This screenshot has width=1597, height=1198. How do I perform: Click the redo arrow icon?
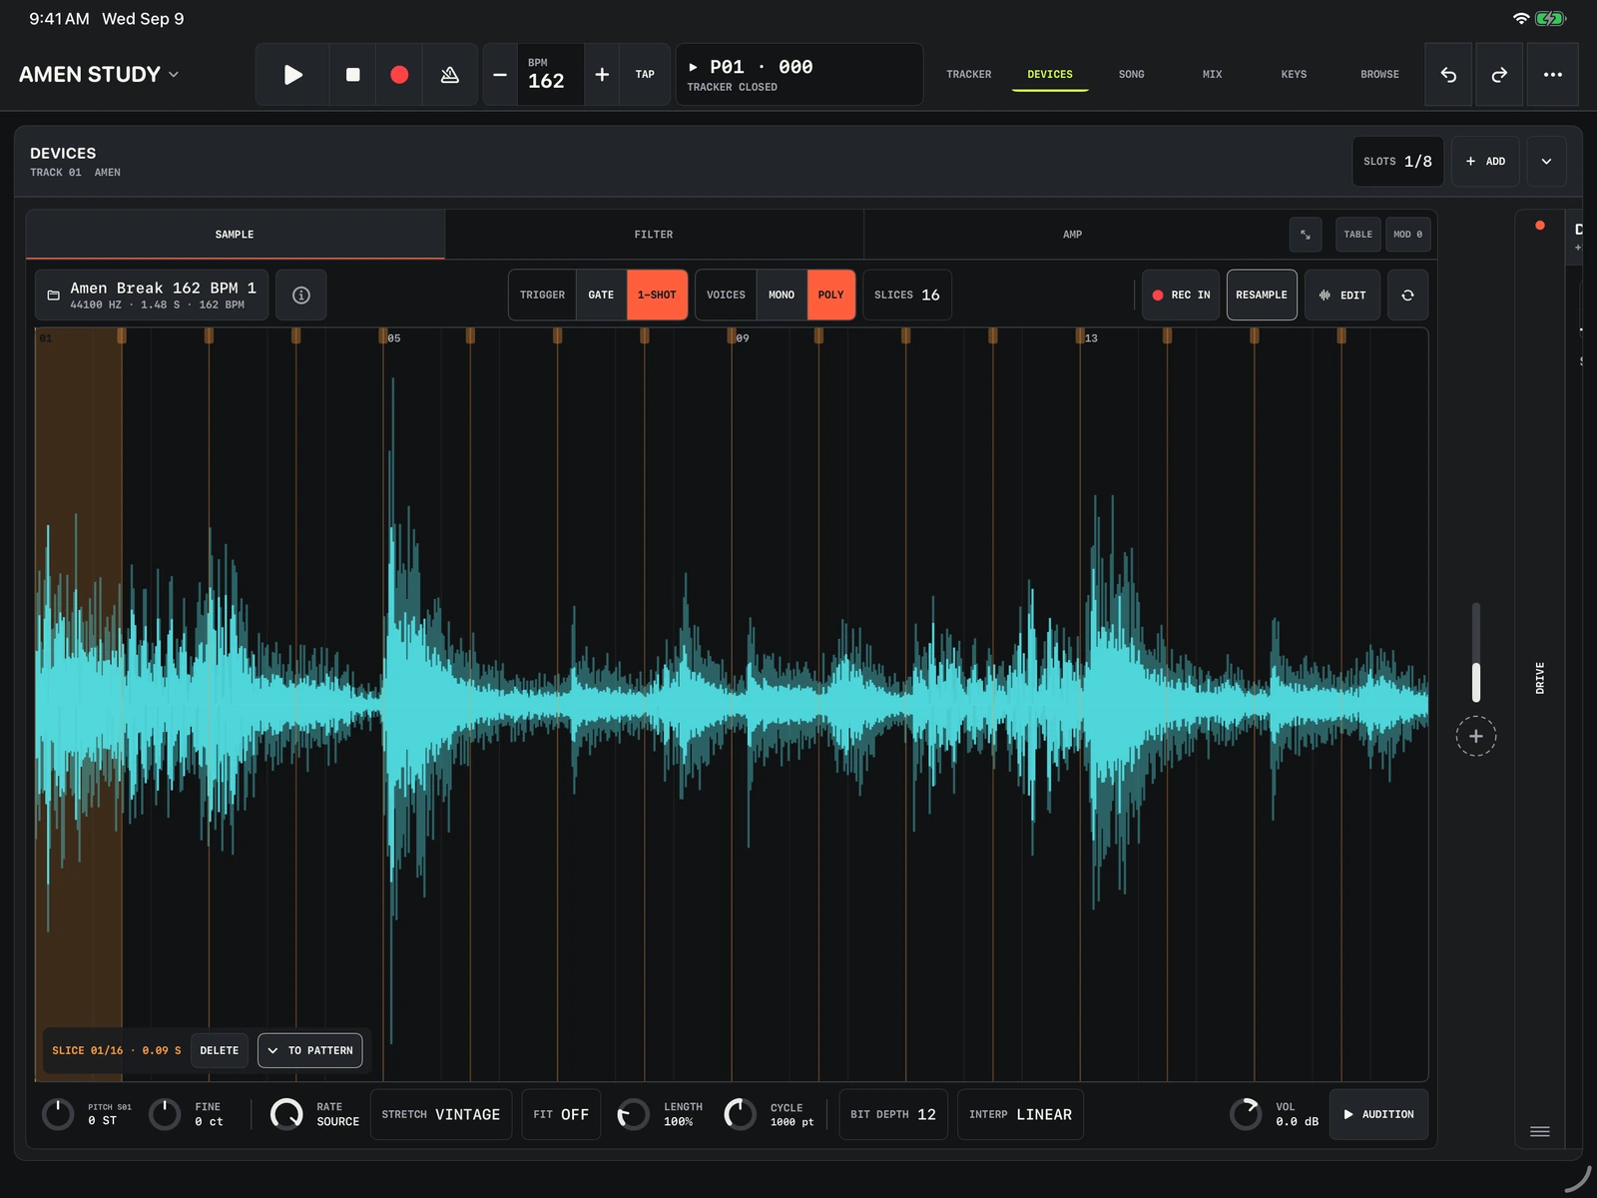[1499, 75]
